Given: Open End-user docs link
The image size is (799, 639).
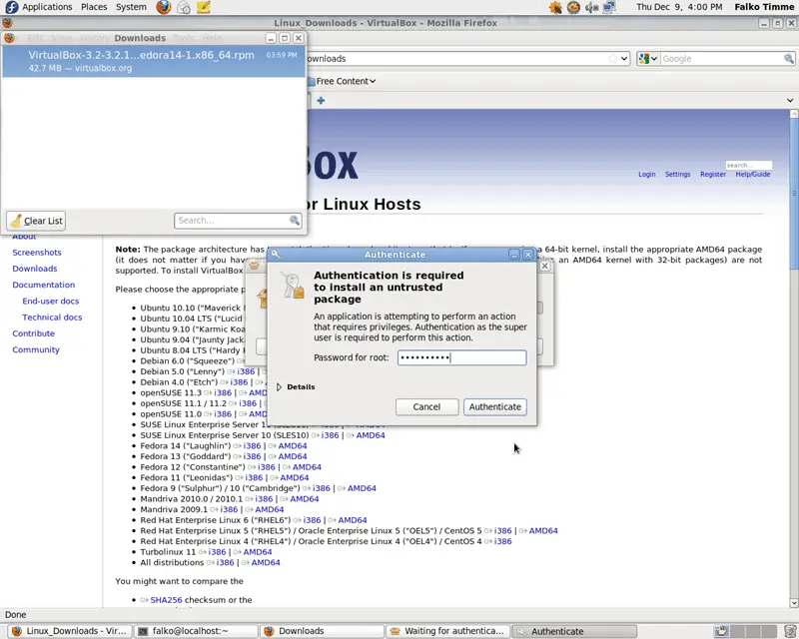Looking at the screenshot, I should point(51,302).
